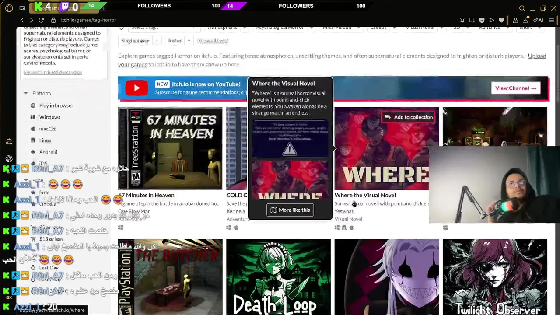Filter by Android platform
This screenshot has width=560, height=315.
[44, 152]
